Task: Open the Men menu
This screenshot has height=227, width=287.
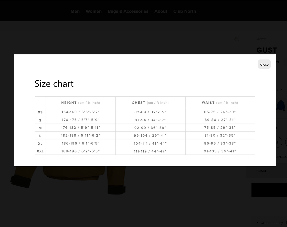Action: coord(75,11)
